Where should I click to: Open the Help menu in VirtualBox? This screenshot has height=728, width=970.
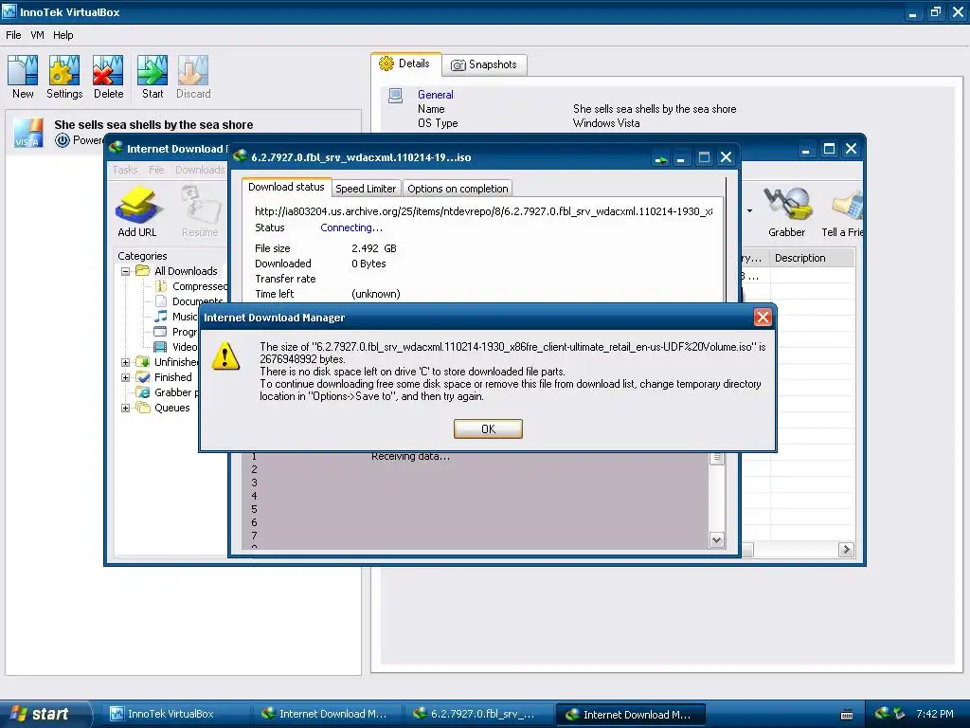coord(63,35)
